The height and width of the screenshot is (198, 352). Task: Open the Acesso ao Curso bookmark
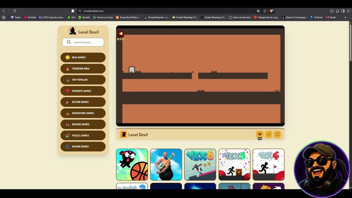[x=103, y=17]
